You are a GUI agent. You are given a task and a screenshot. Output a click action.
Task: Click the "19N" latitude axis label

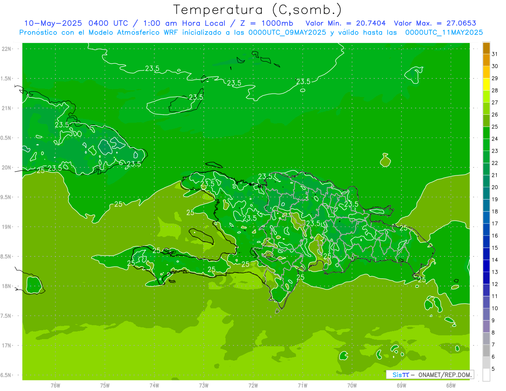pyautogui.click(x=7, y=227)
